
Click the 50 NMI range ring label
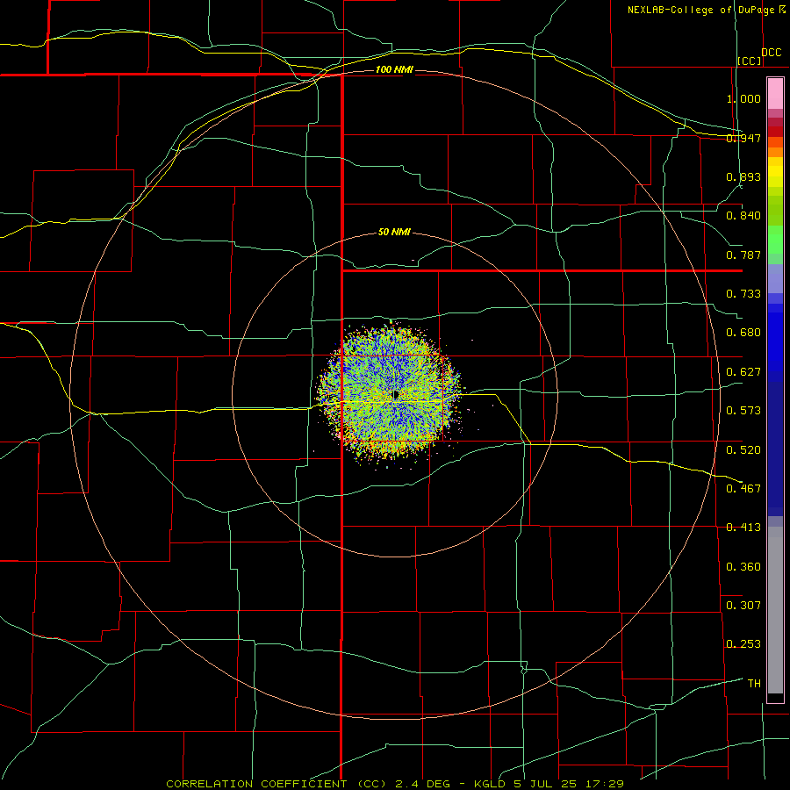[x=394, y=232]
